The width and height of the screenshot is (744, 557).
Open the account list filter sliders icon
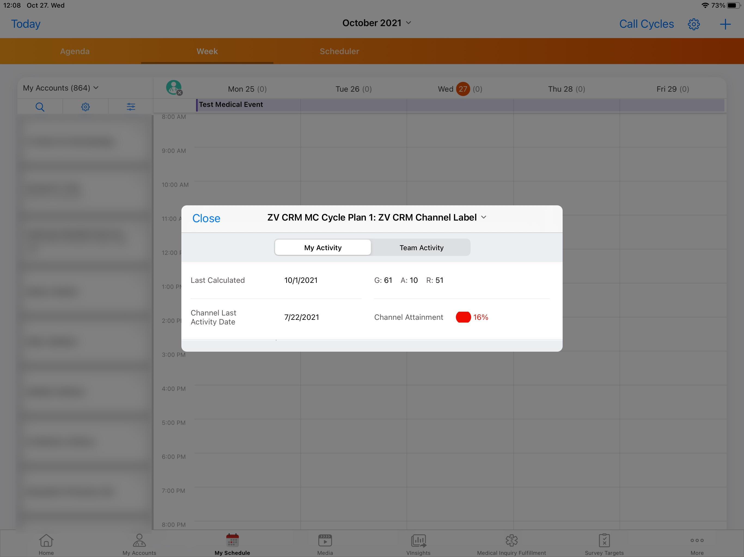pyautogui.click(x=131, y=107)
